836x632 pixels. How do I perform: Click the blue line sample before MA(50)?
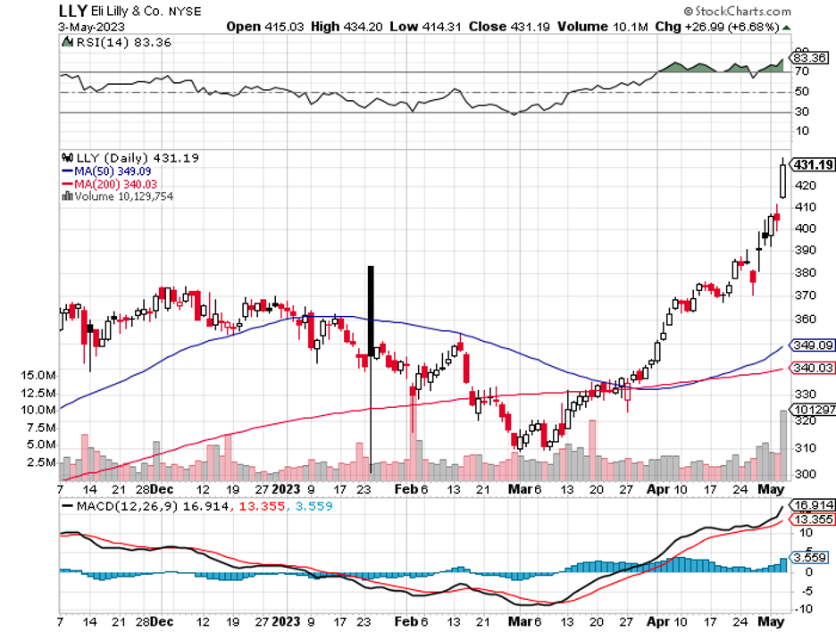point(68,171)
